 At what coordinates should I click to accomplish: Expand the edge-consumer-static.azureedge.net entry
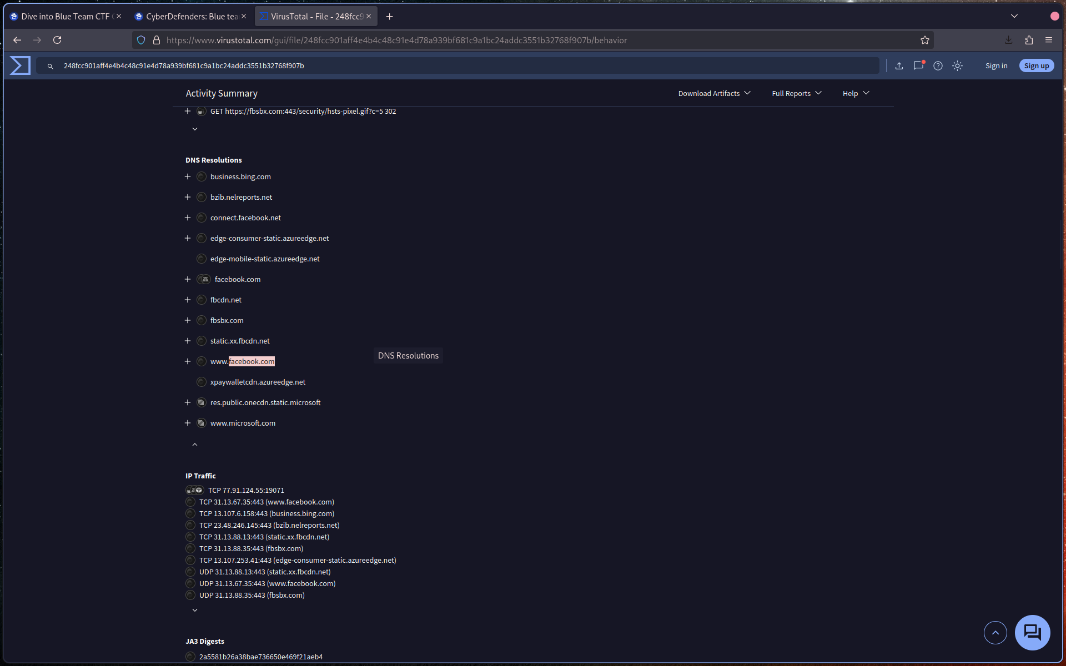pyautogui.click(x=188, y=238)
